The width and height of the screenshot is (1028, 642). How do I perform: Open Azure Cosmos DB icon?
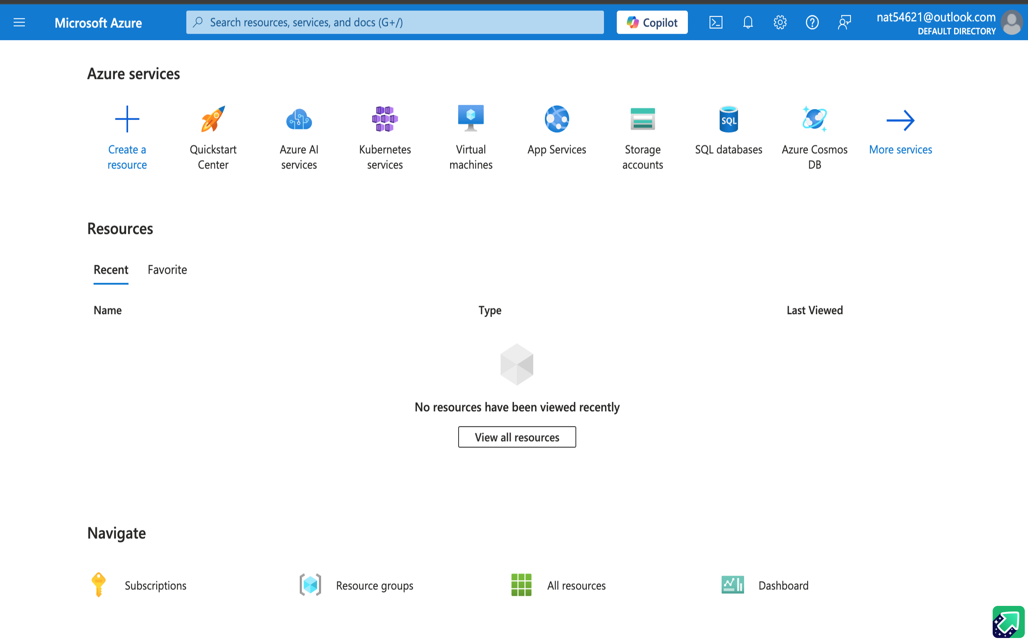click(x=814, y=119)
